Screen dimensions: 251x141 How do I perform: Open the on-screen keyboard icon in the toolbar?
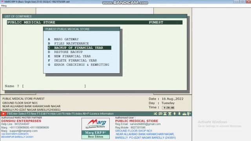pos(160,114)
